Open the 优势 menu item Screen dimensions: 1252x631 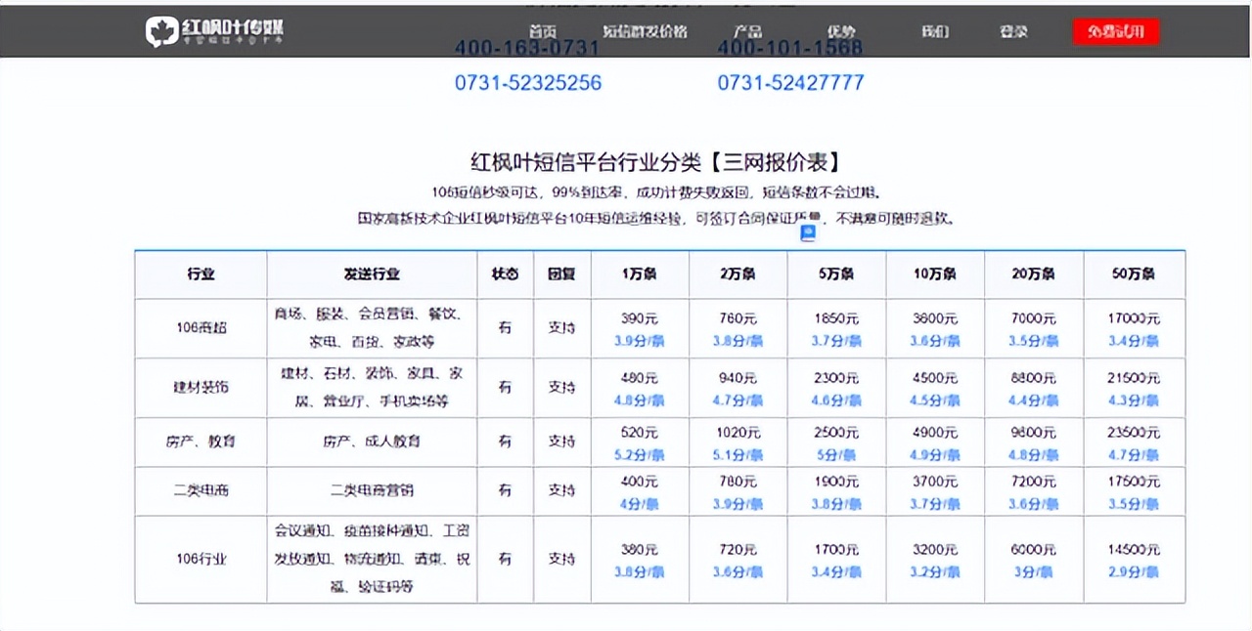[x=842, y=31]
